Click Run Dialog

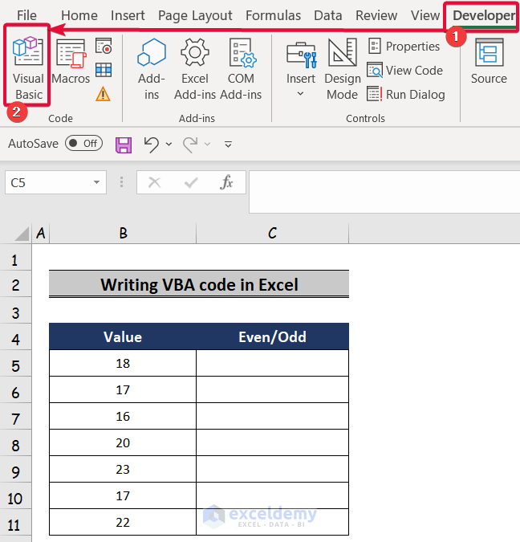pyautogui.click(x=405, y=94)
